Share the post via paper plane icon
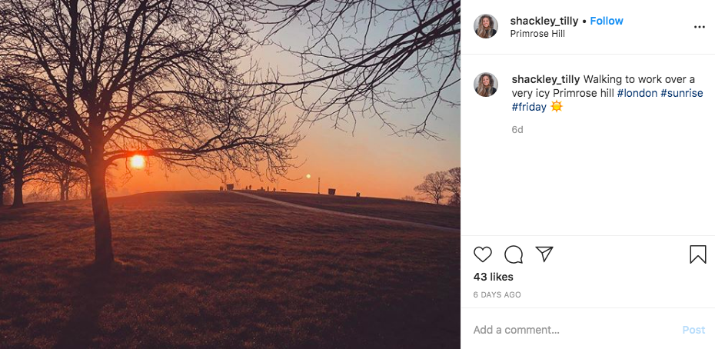 [x=544, y=254]
